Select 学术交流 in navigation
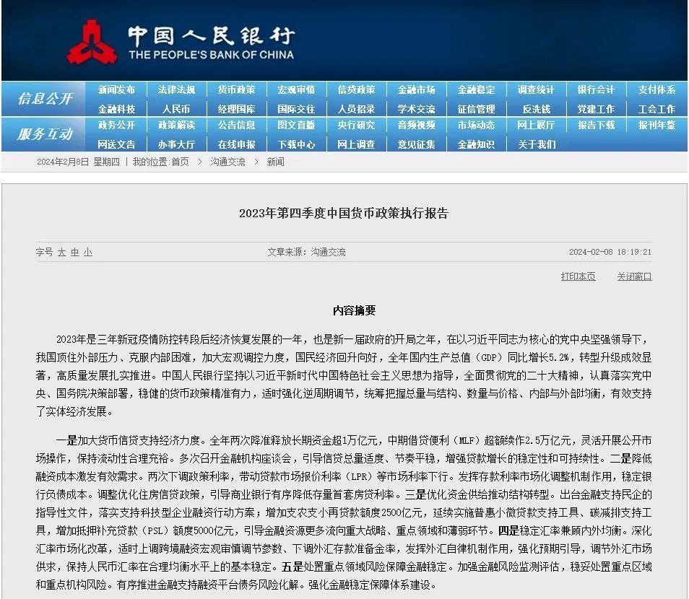This screenshot has width=689, height=599. (416, 109)
